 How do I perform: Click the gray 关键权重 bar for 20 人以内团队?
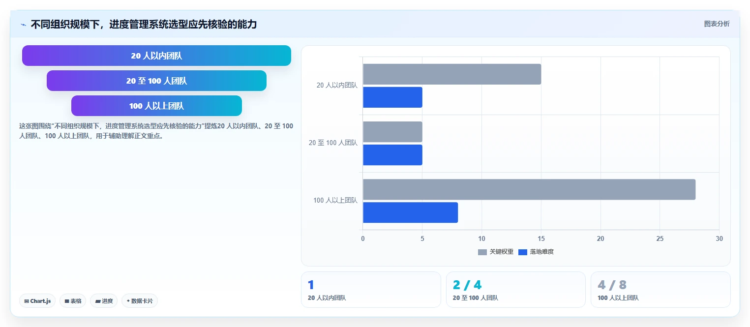(x=452, y=74)
